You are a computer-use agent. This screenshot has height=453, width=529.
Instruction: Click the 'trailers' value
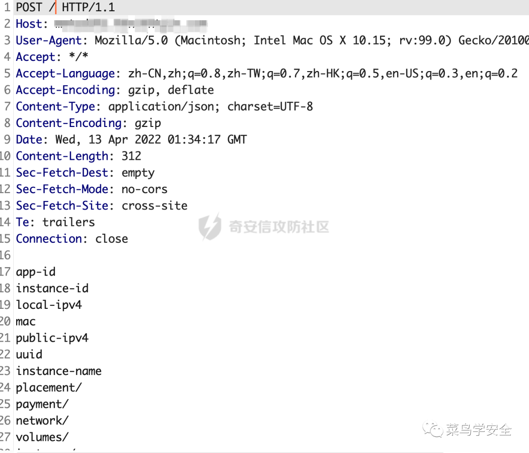(x=69, y=223)
